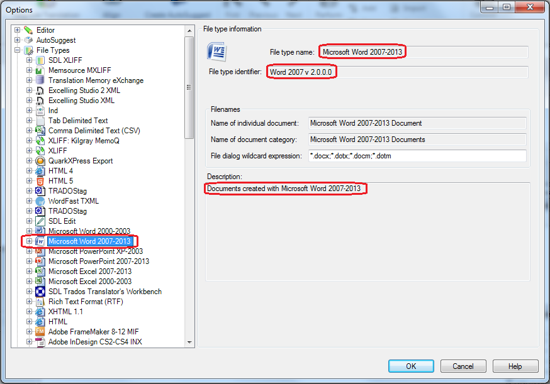Click the tree scrollbar down arrow
This screenshot has width=550, height=384.
[189, 342]
